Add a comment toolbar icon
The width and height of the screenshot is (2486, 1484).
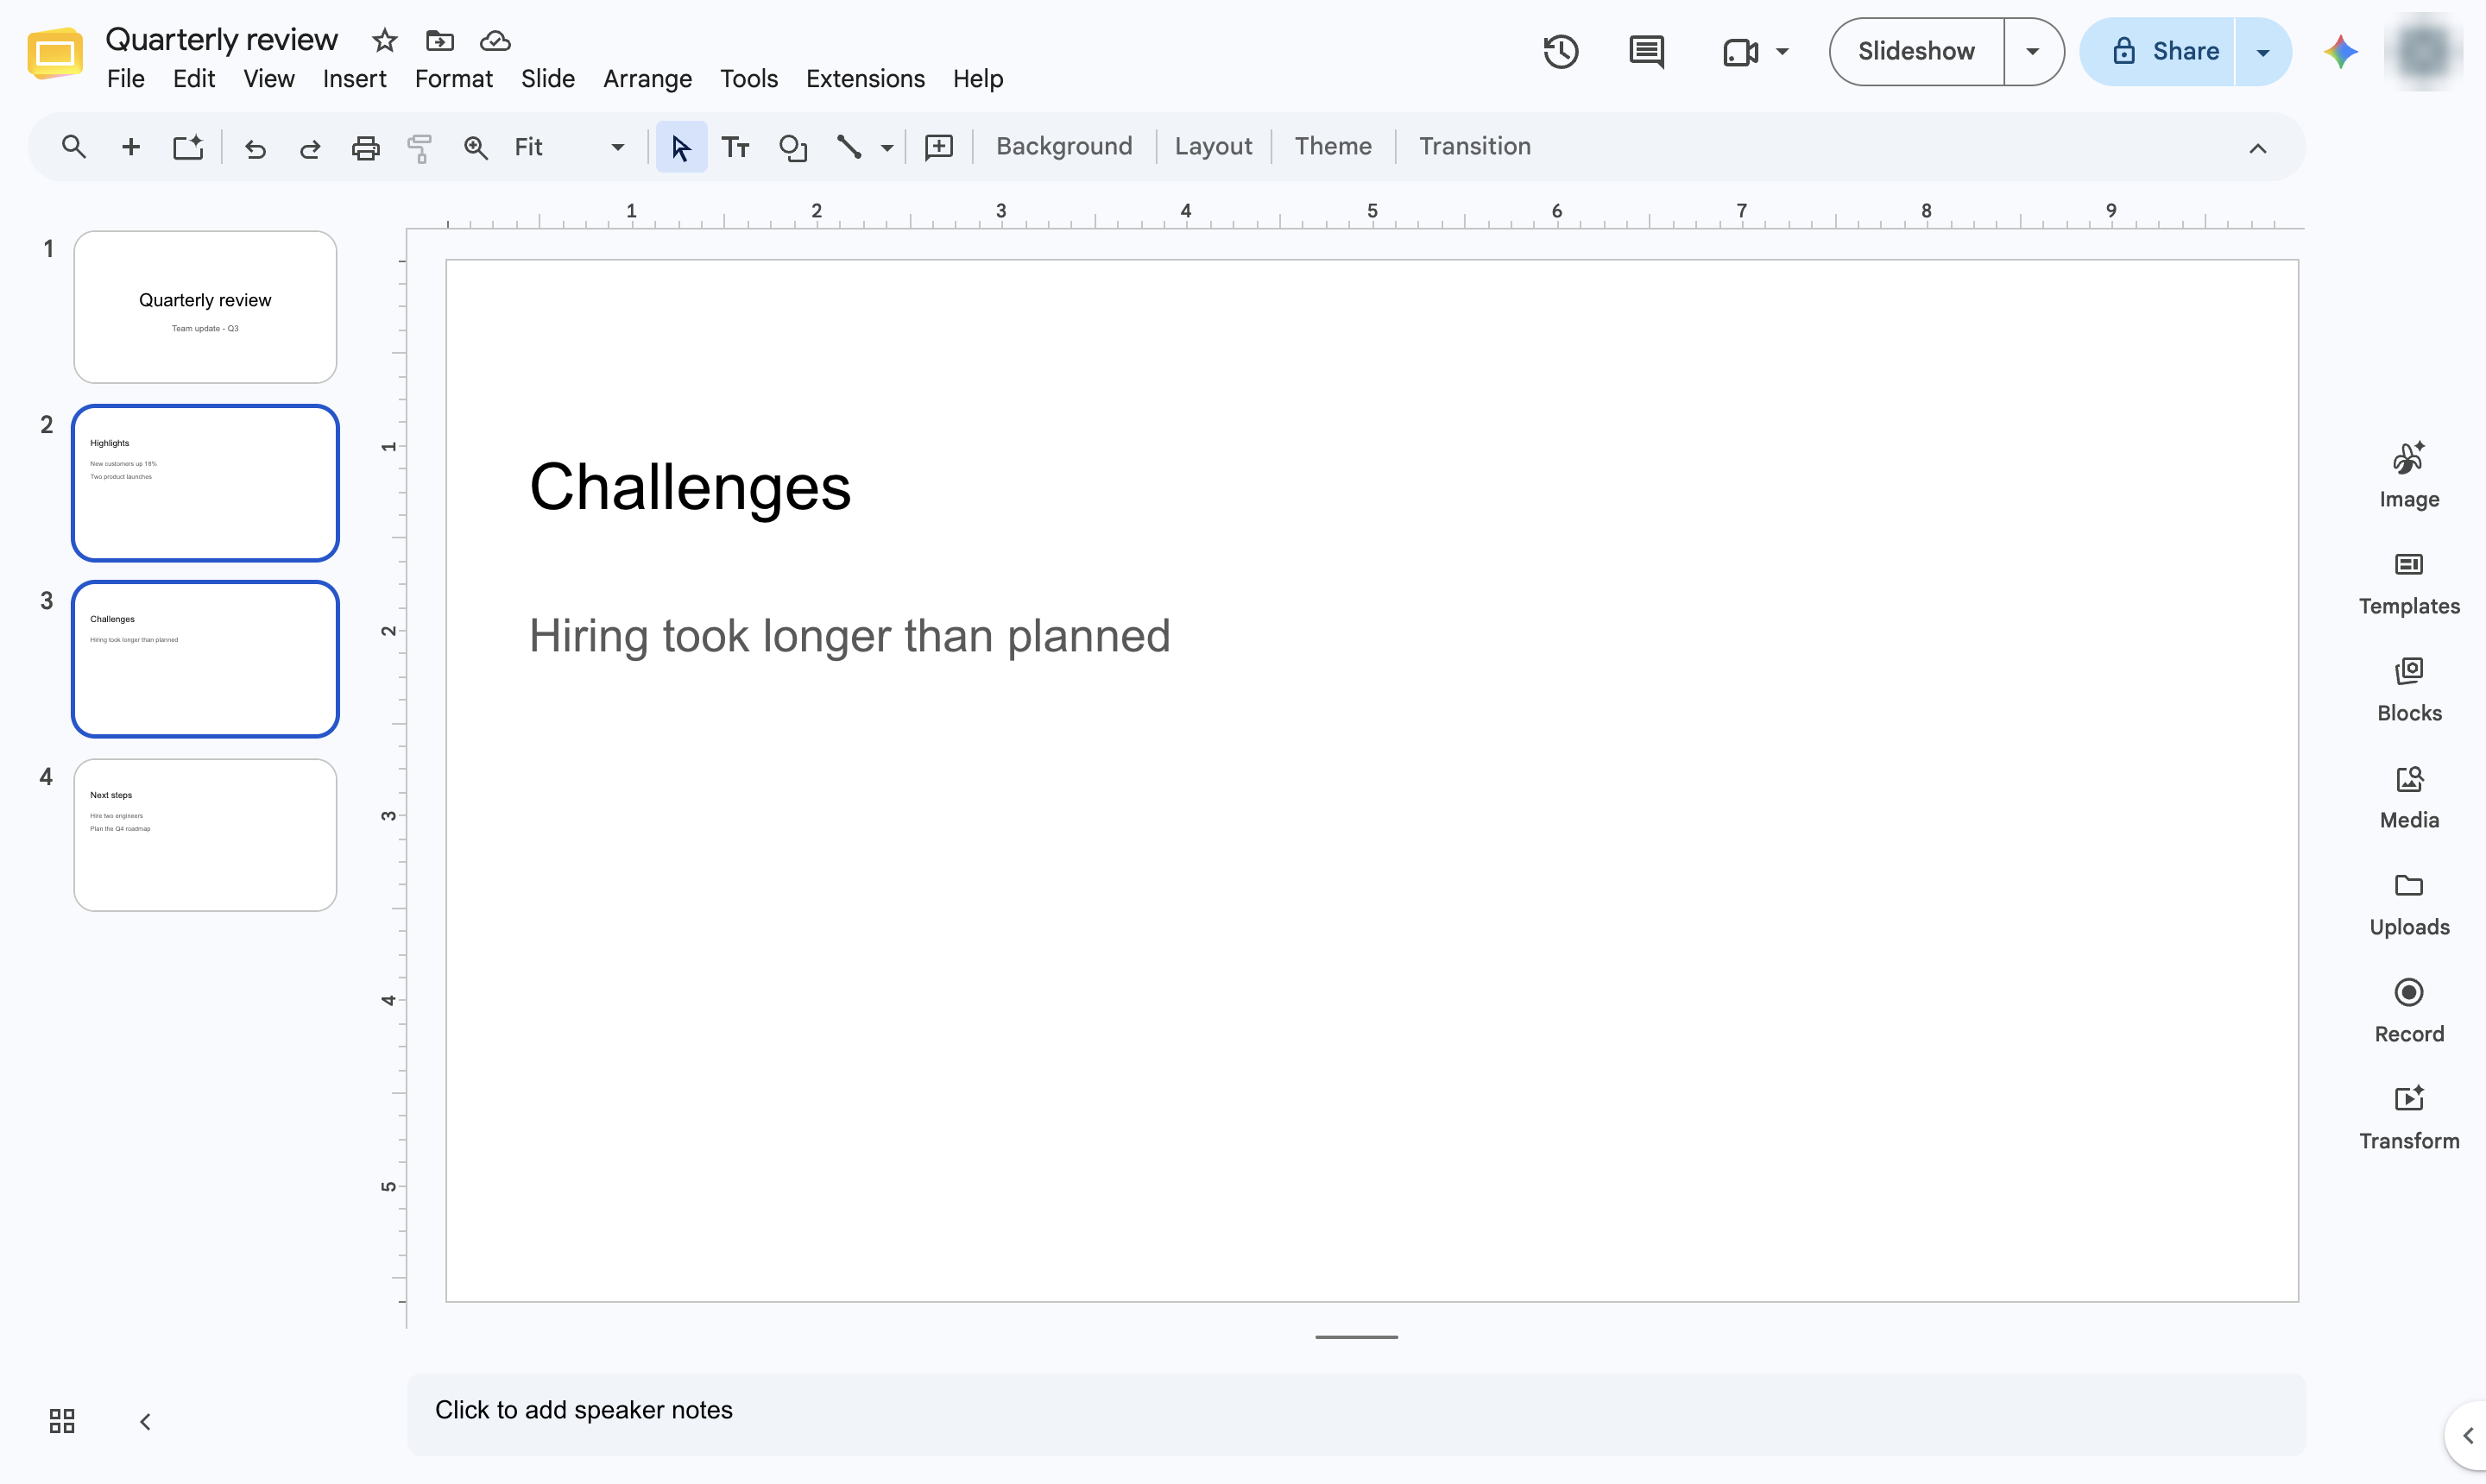pyautogui.click(x=938, y=147)
